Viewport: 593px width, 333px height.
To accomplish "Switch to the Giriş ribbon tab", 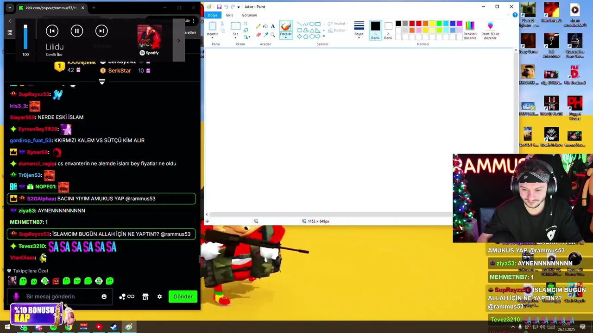I will [x=229, y=15].
